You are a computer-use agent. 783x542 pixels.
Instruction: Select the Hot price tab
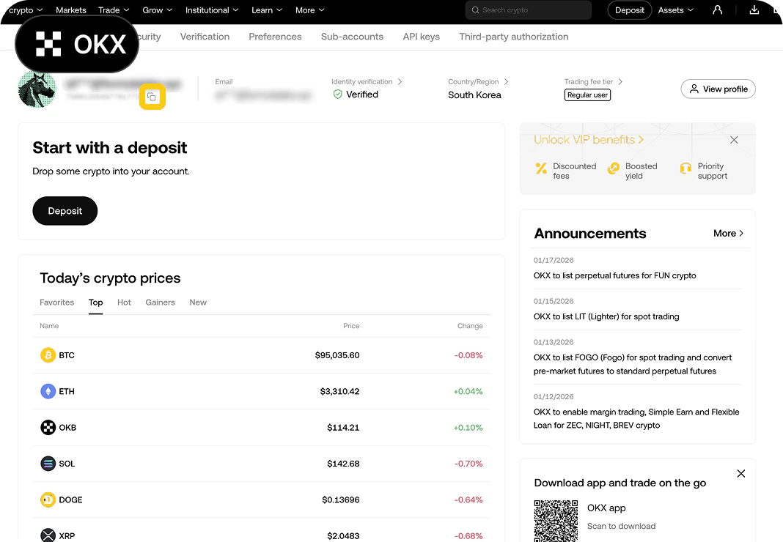click(125, 302)
